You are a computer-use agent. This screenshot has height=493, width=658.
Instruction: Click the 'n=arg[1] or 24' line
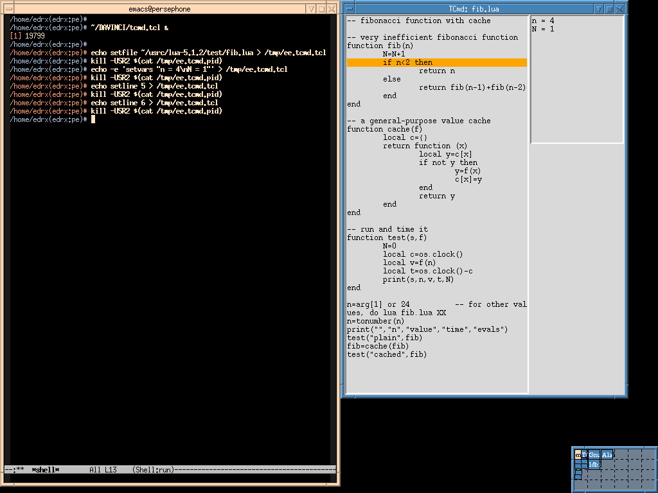tap(378, 304)
